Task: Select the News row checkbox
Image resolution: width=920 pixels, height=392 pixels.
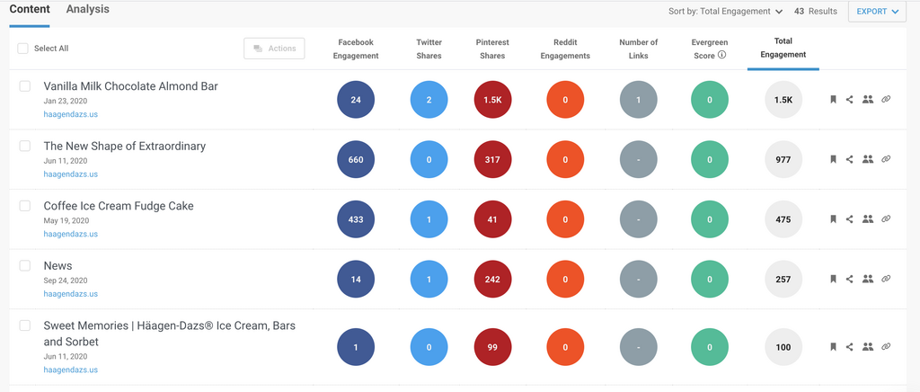Action: pos(25,266)
